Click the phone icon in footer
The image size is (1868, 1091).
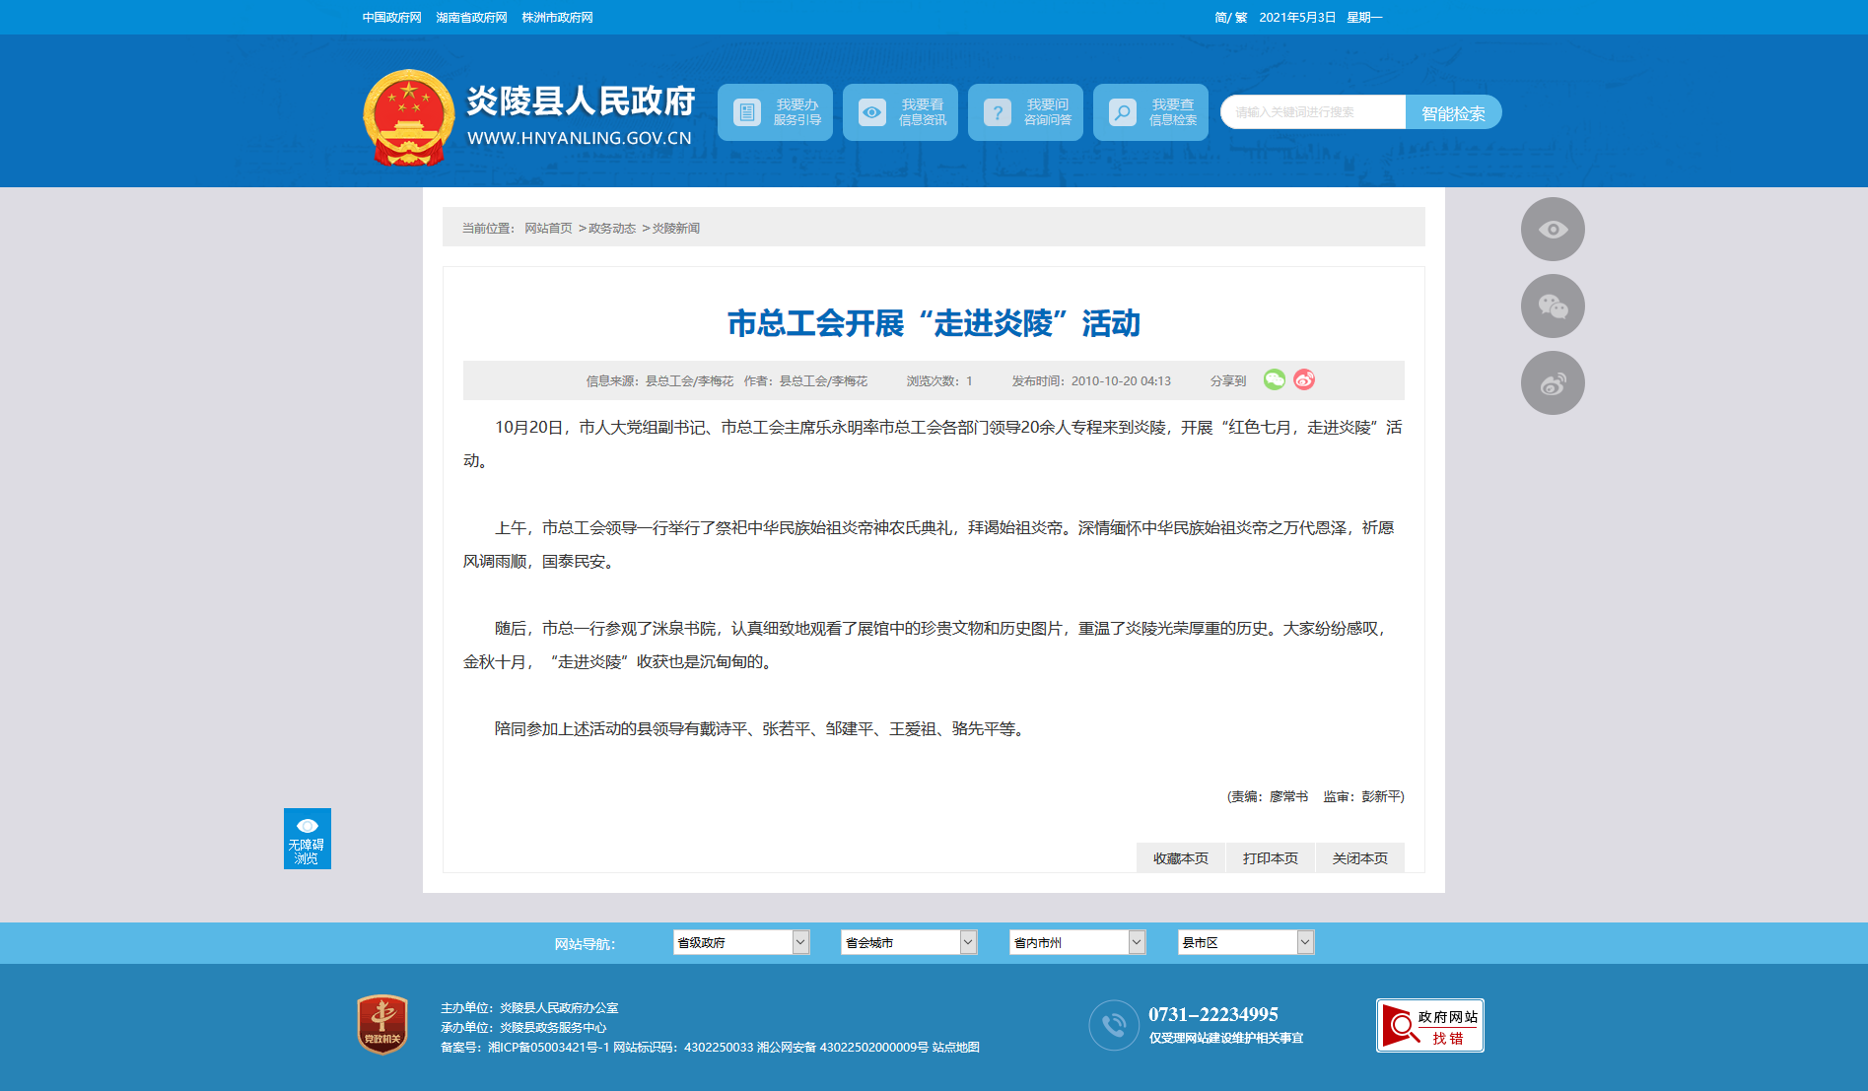1114,1025
